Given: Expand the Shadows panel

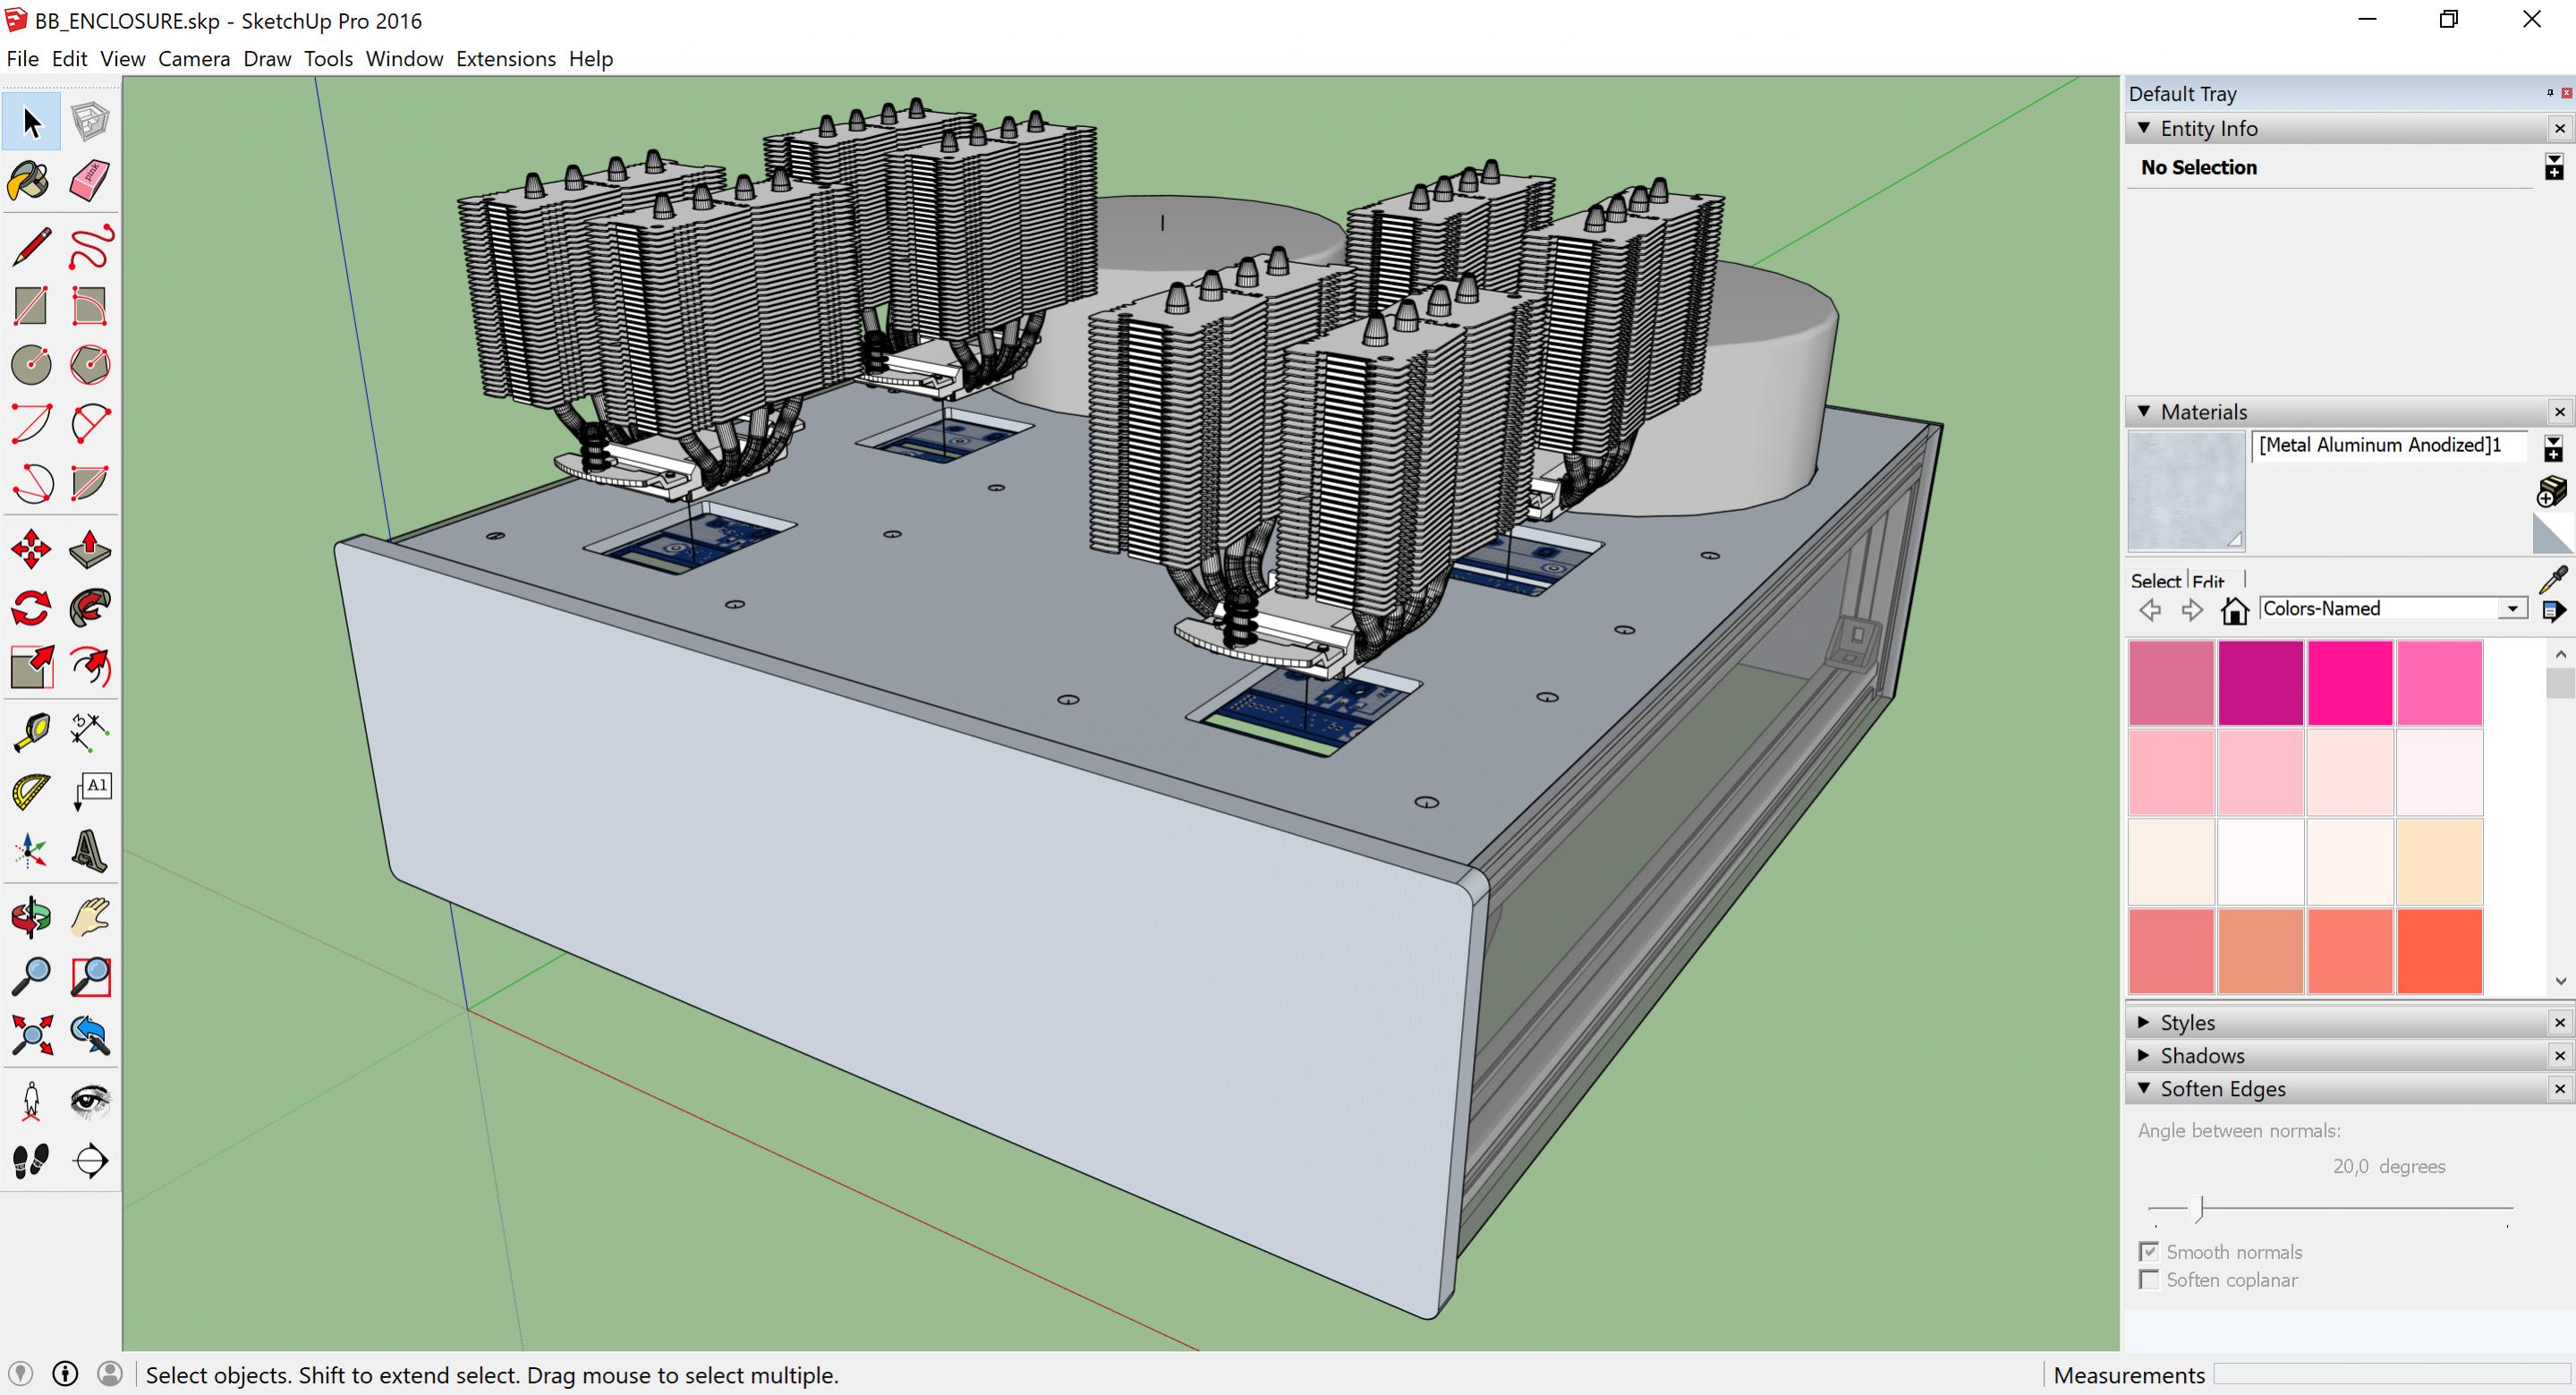Looking at the screenshot, I should click(2143, 1055).
